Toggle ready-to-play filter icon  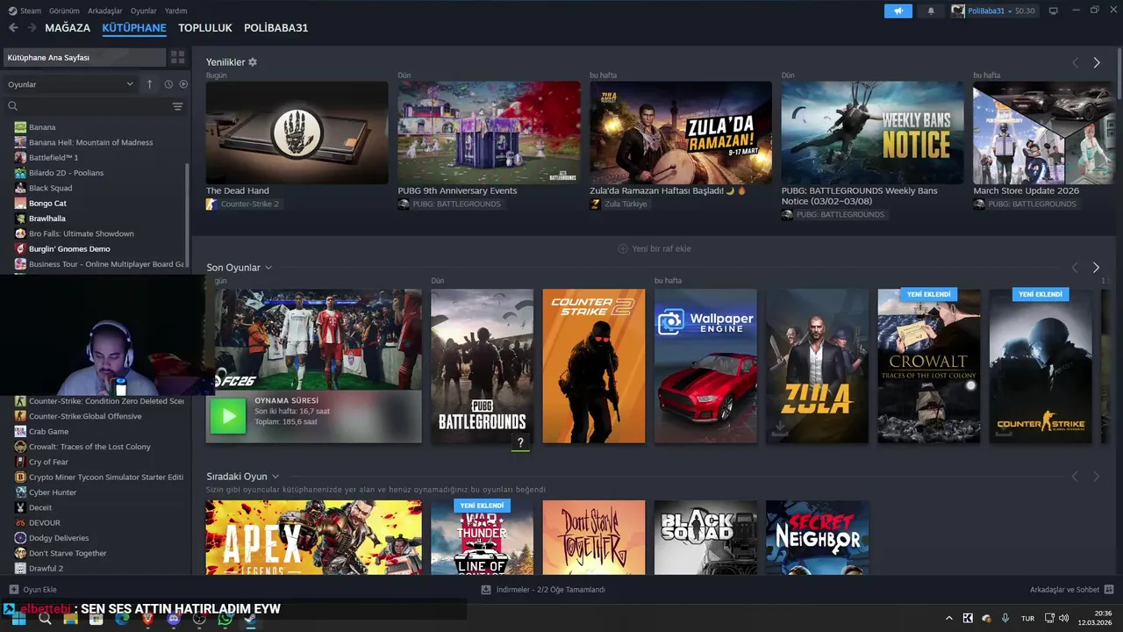[183, 84]
